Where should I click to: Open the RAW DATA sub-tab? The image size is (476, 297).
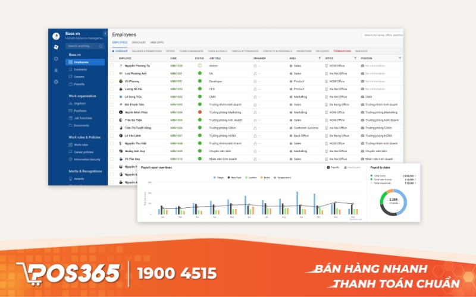pyautogui.click(x=361, y=51)
